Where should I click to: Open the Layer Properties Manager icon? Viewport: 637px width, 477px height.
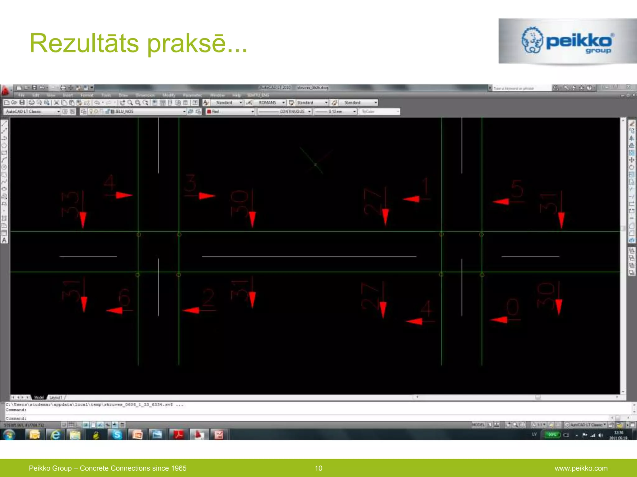point(83,111)
